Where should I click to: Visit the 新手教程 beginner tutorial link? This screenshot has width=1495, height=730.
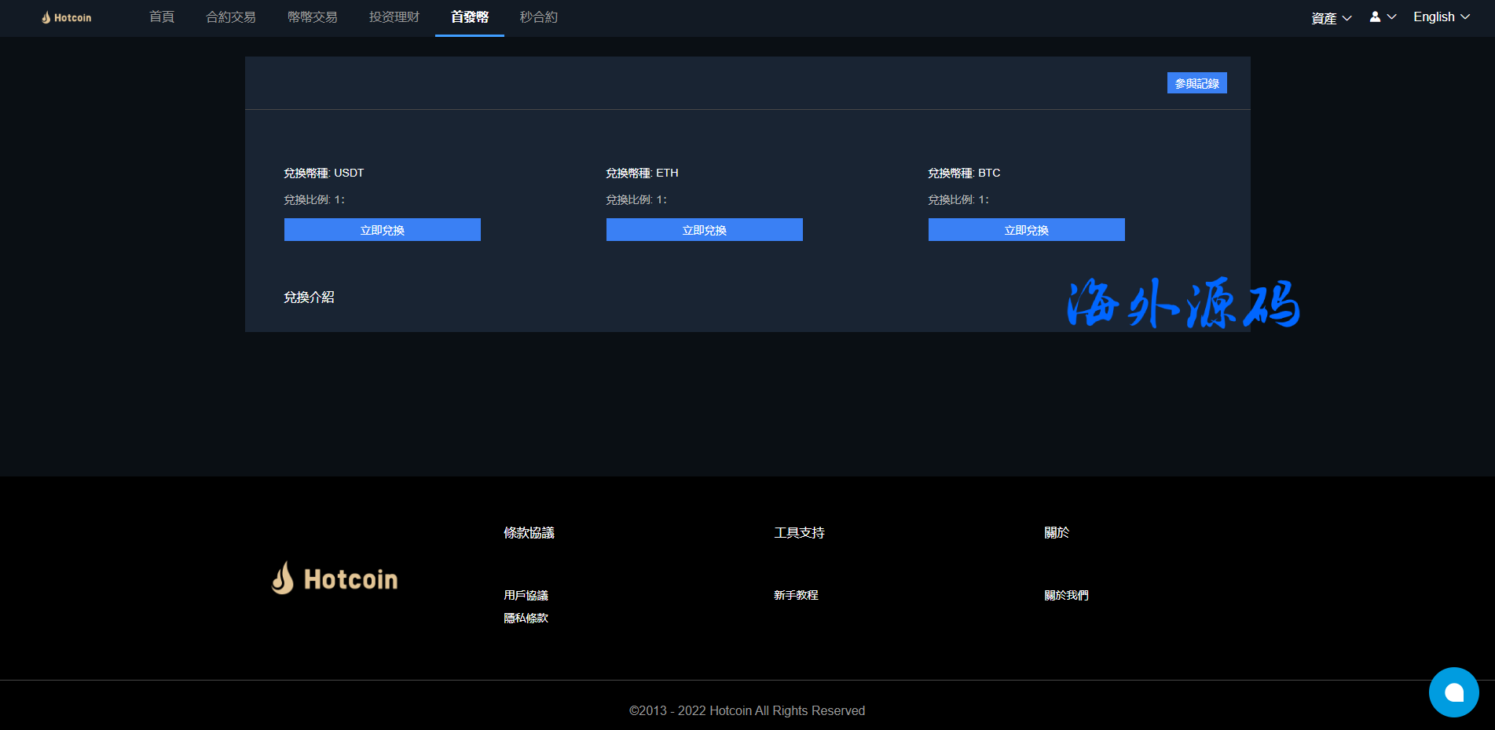click(x=796, y=596)
